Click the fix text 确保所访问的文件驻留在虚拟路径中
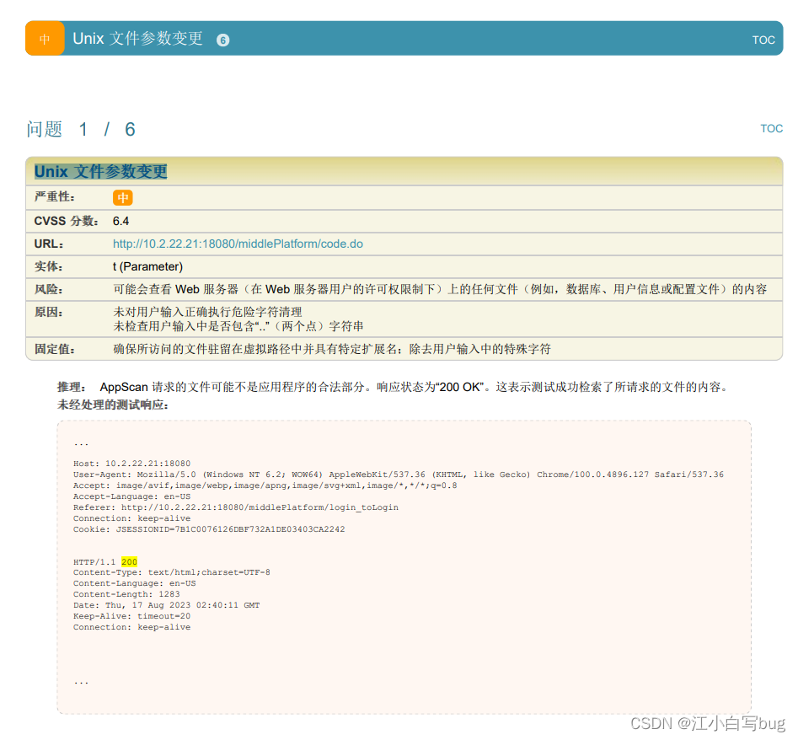Image resolution: width=798 pixels, height=740 pixels. click(x=332, y=349)
